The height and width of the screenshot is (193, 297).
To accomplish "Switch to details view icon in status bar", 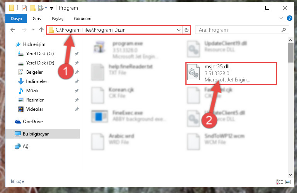I will tap(280, 182).
